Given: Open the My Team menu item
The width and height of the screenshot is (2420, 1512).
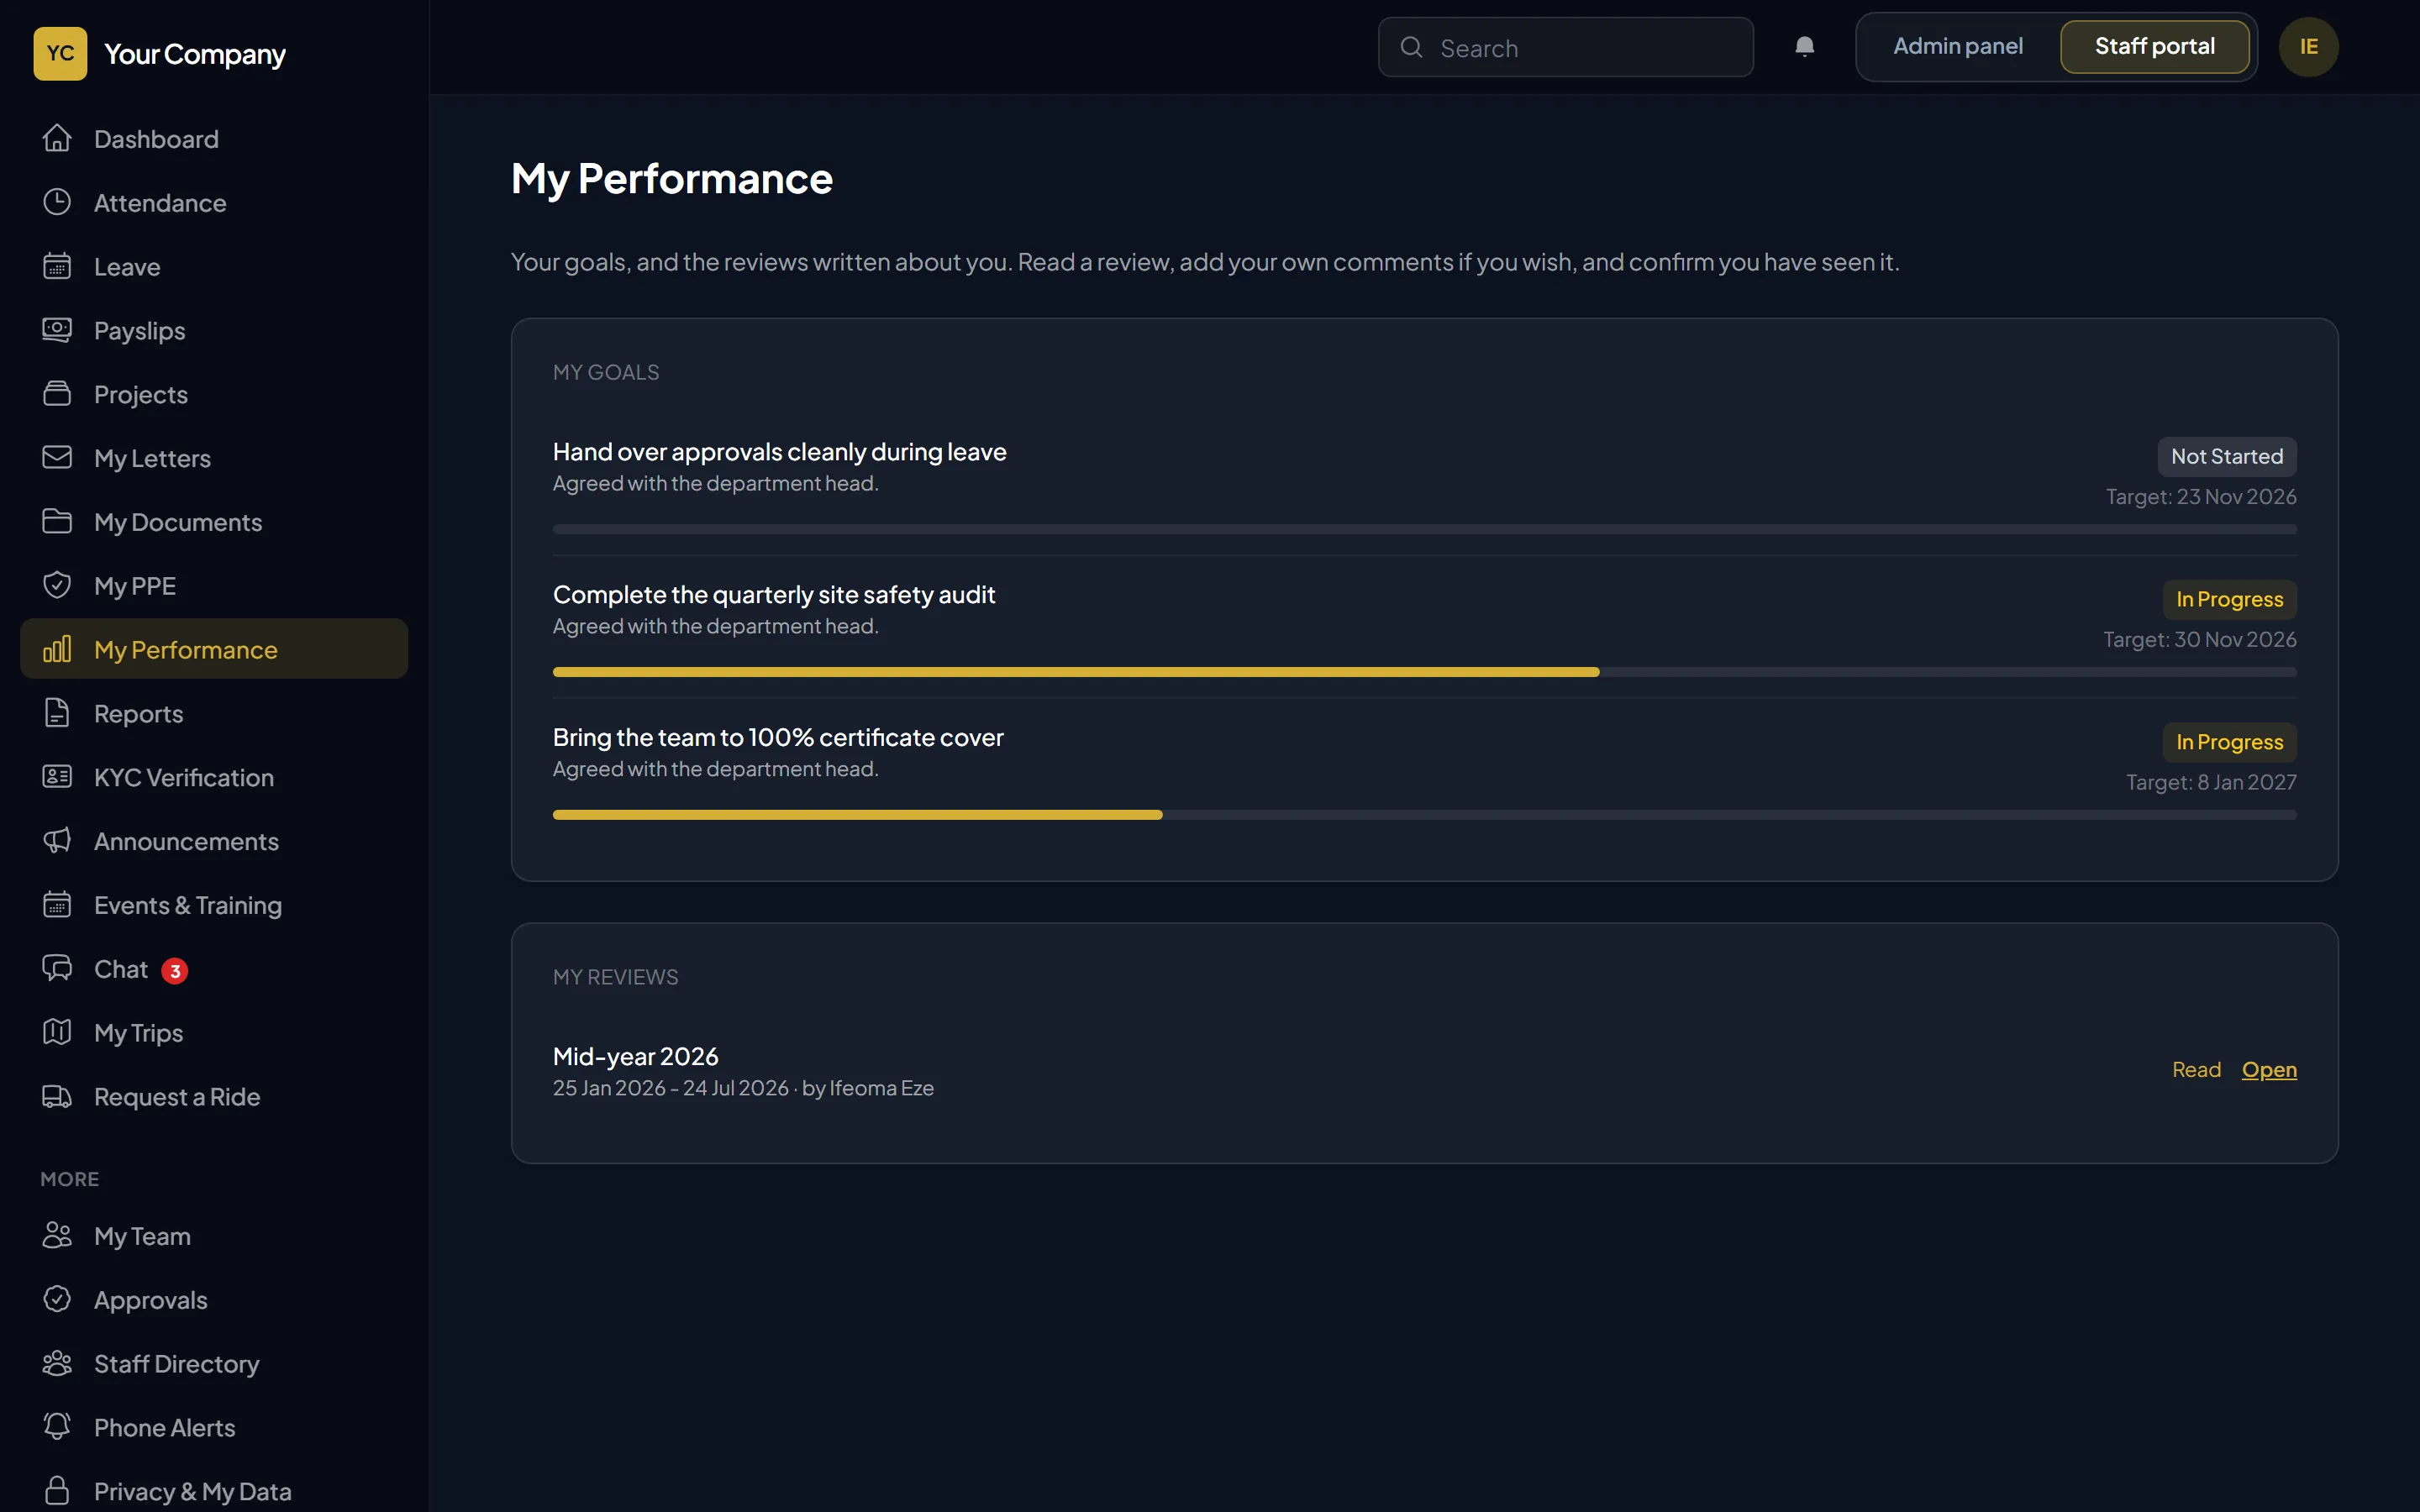Looking at the screenshot, I should tap(214, 1236).
